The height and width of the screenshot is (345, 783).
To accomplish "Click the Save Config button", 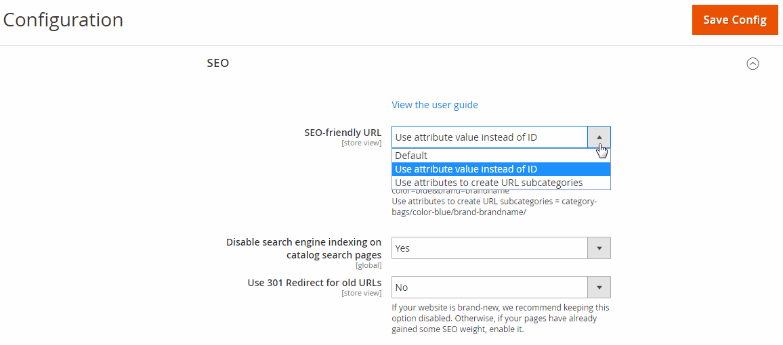I will [734, 20].
